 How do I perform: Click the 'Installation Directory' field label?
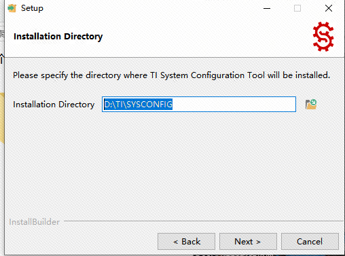pyautogui.click(x=54, y=105)
